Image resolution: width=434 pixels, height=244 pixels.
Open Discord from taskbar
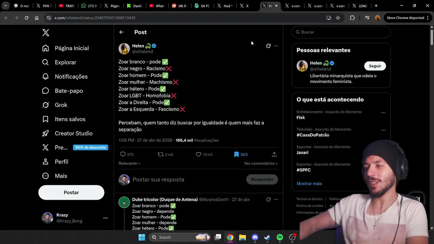point(255,237)
